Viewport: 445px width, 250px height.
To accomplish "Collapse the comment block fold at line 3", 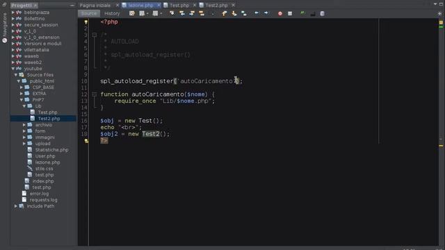I will pos(95,35).
